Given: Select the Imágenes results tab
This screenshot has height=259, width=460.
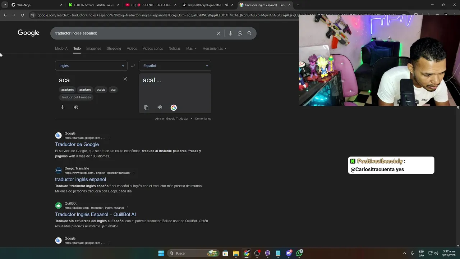Looking at the screenshot, I should click(x=93, y=49).
